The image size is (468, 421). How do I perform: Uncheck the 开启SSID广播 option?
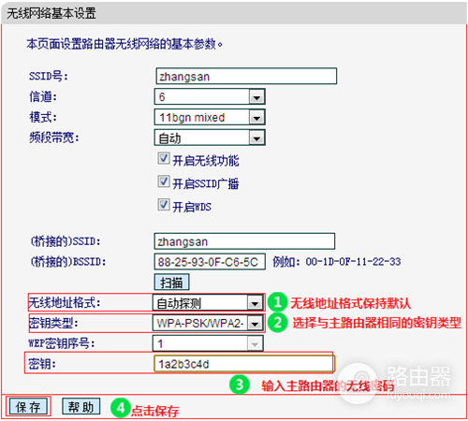[x=164, y=181]
